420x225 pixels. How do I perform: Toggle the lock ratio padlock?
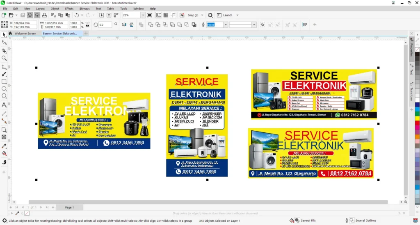pyautogui.click(x=87, y=25)
